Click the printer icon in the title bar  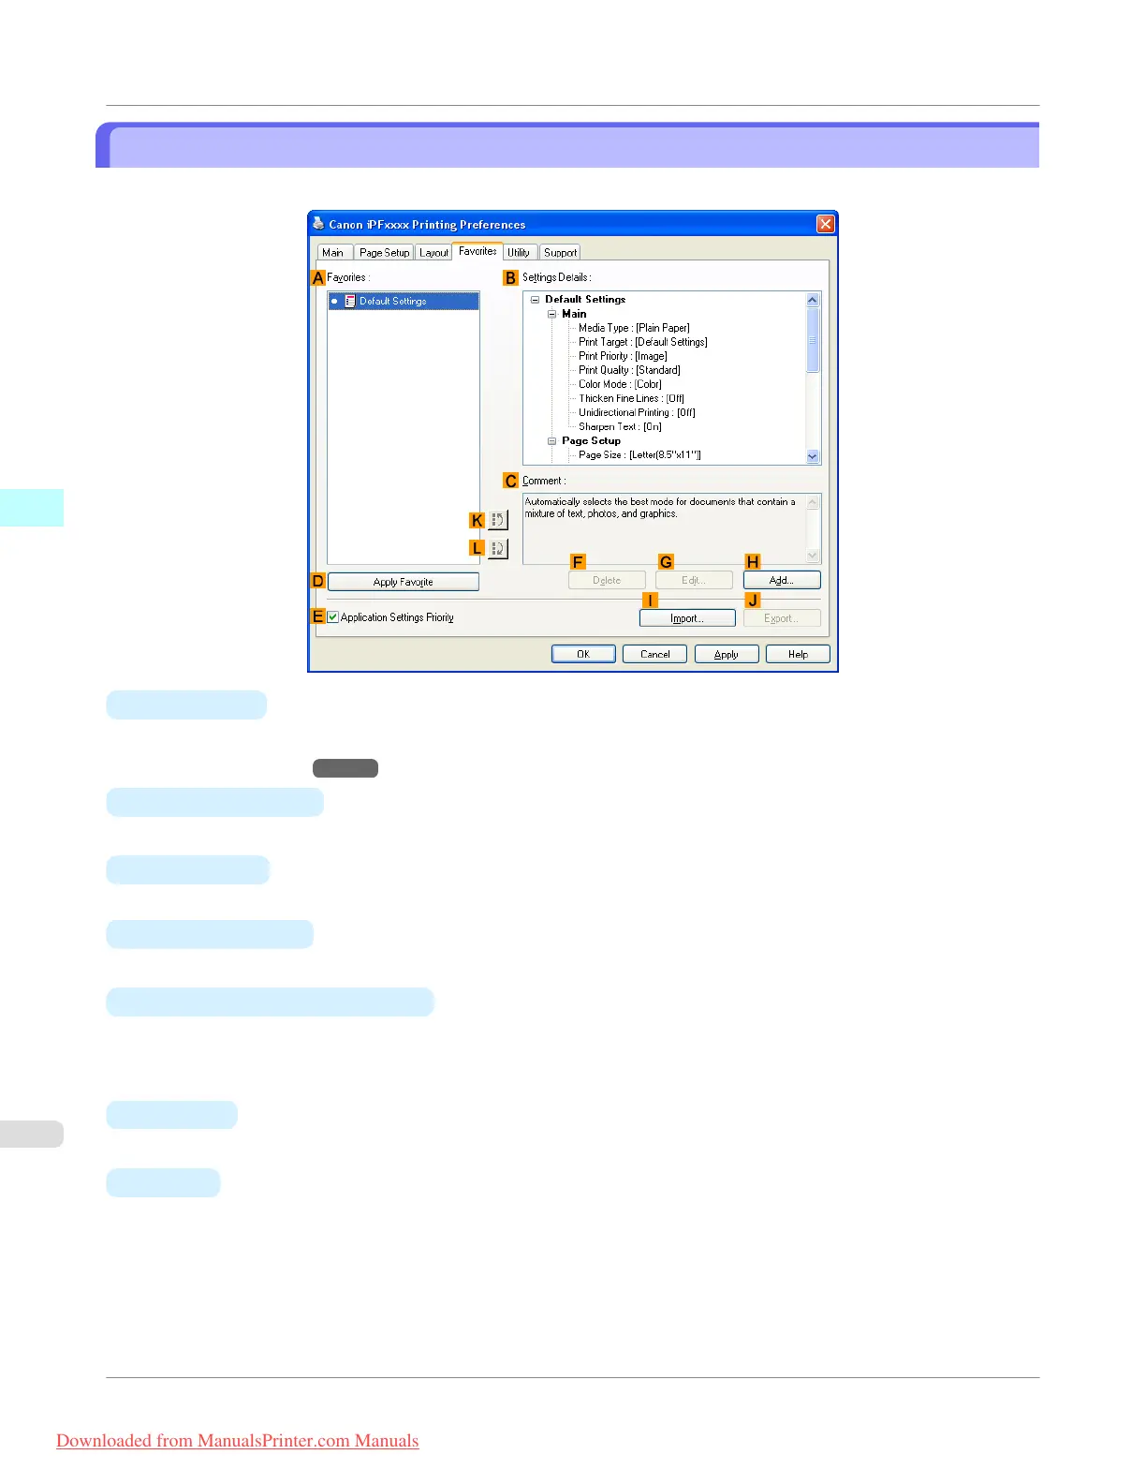point(318,224)
